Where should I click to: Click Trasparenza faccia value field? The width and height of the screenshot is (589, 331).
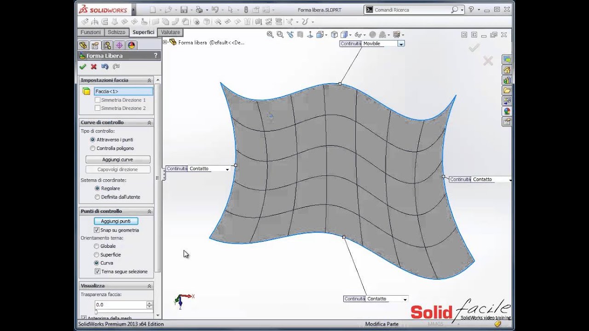click(121, 305)
